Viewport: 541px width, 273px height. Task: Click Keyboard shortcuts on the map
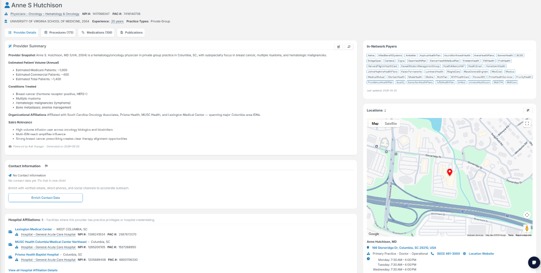[475, 235]
